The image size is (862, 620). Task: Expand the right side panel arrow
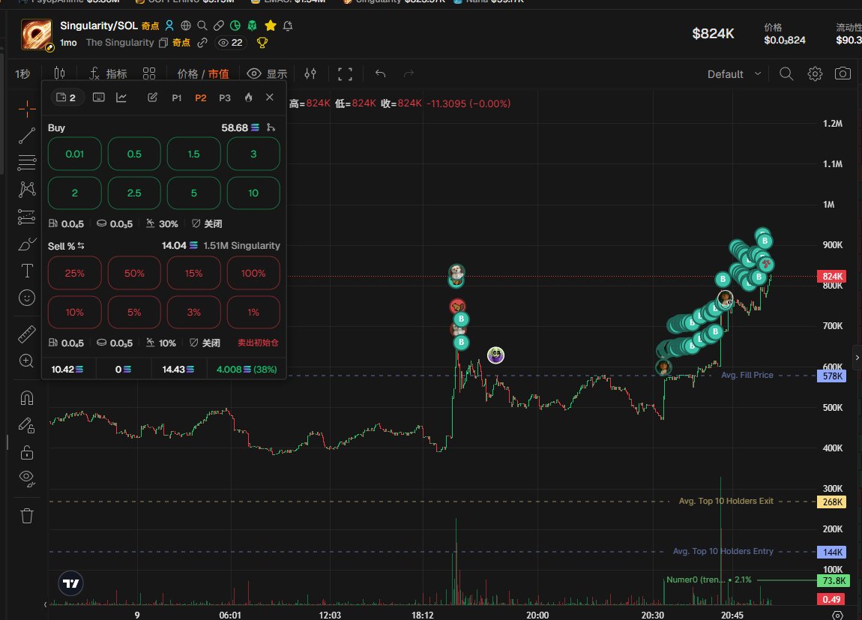point(857,358)
